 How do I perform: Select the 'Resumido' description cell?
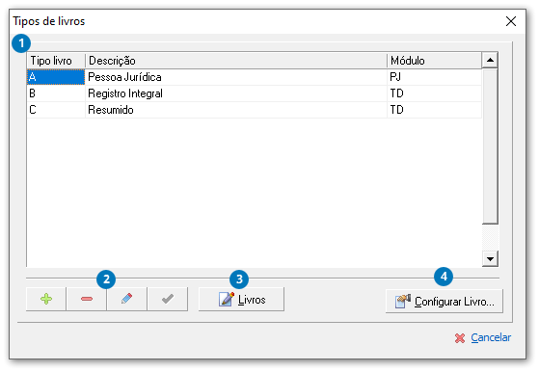click(x=236, y=110)
